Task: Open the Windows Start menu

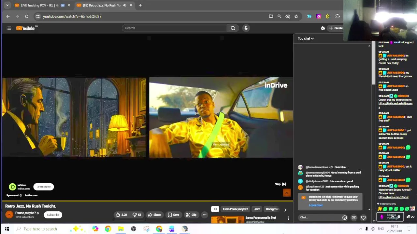Action: point(7,229)
